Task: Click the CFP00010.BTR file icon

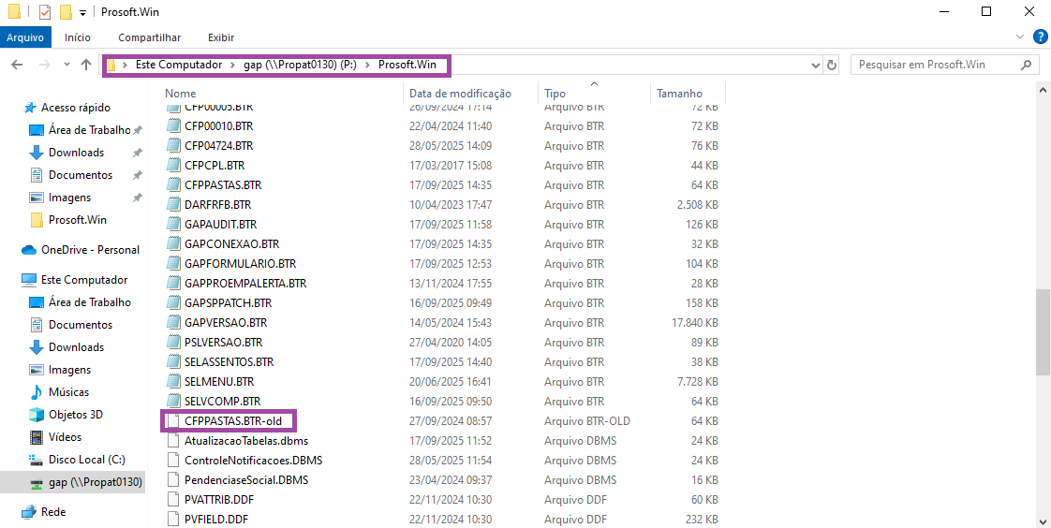Action: (x=173, y=126)
